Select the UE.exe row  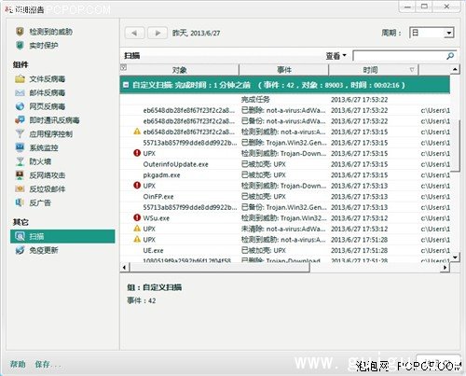click(285, 250)
